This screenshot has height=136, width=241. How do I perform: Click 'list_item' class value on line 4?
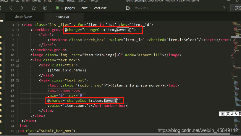pos(59,25)
